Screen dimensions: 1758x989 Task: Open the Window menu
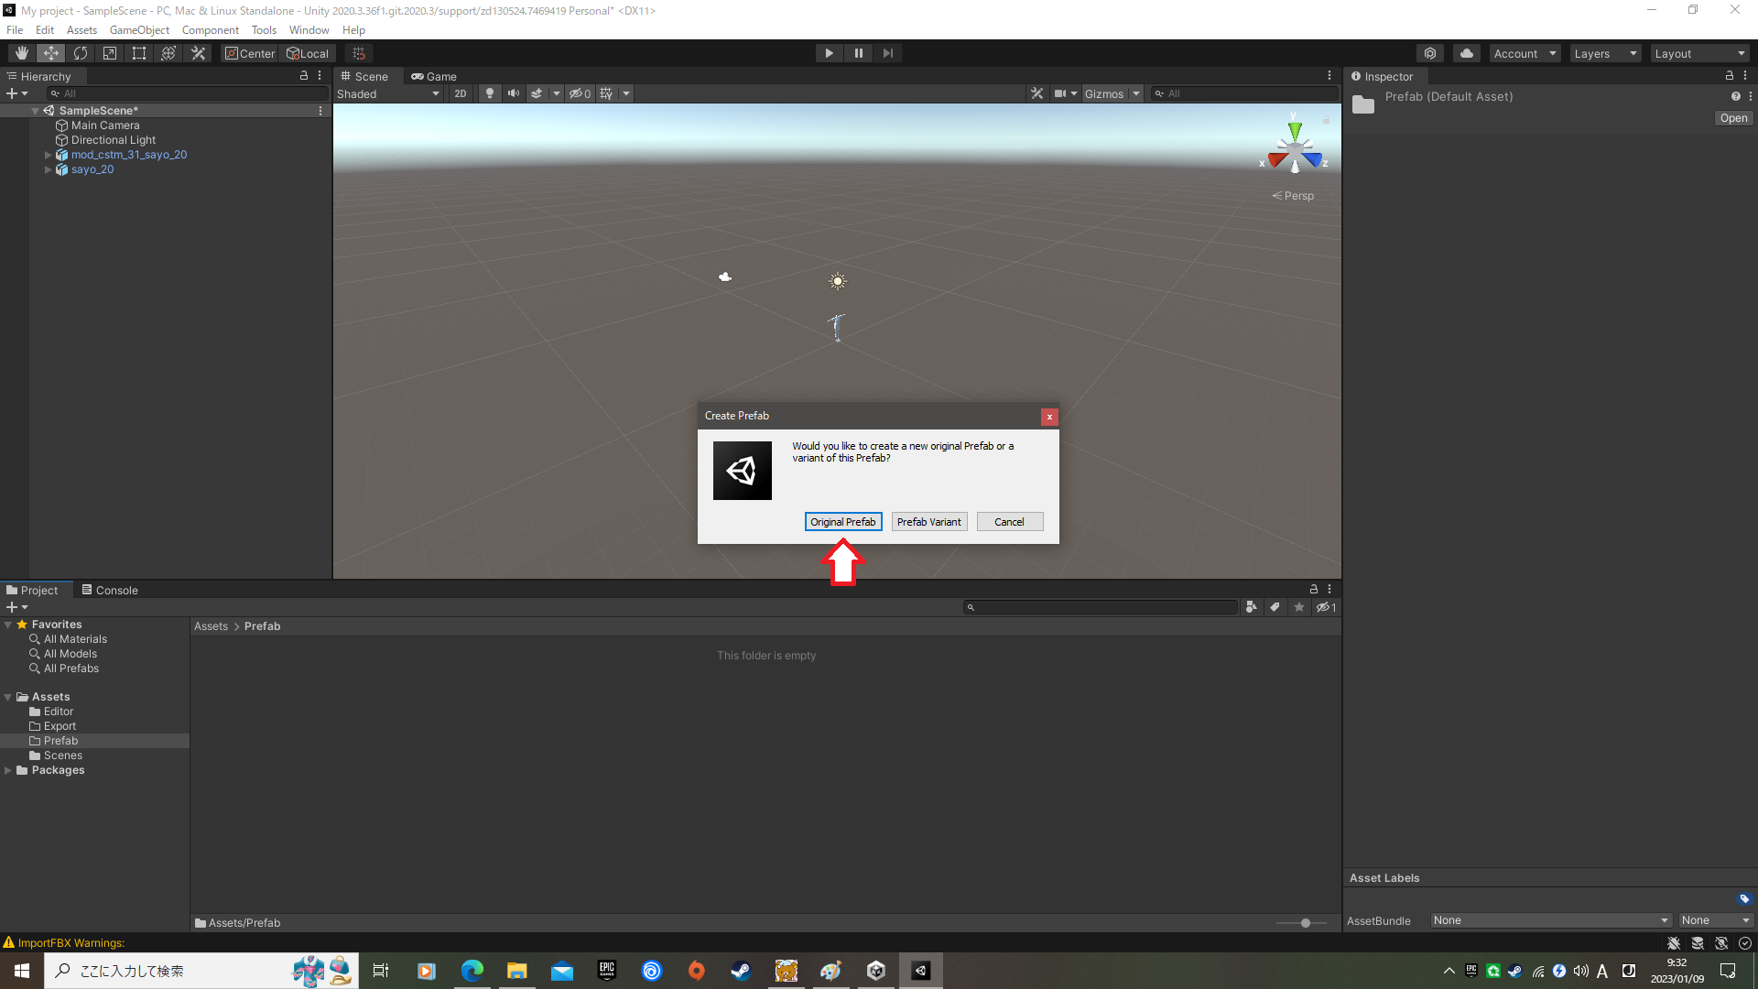(x=309, y=30)
